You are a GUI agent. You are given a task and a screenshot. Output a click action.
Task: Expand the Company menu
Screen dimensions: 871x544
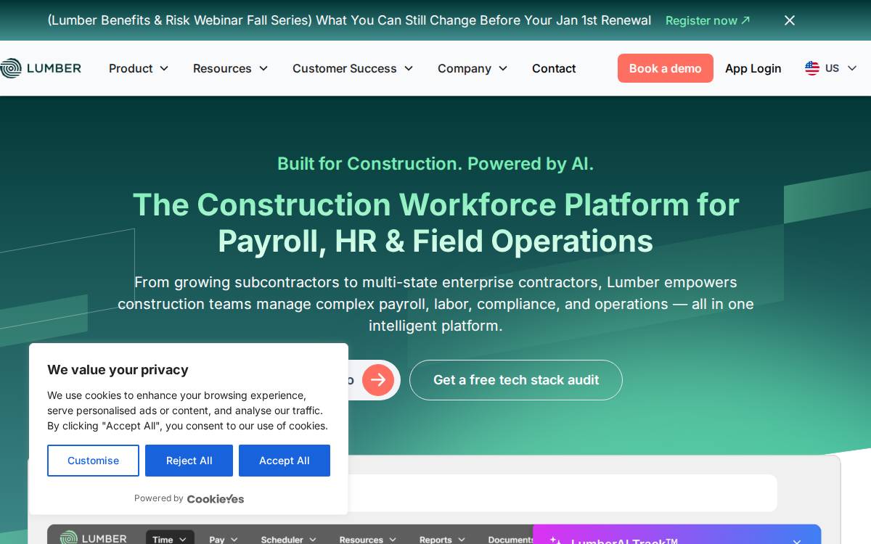click(473, 68)
